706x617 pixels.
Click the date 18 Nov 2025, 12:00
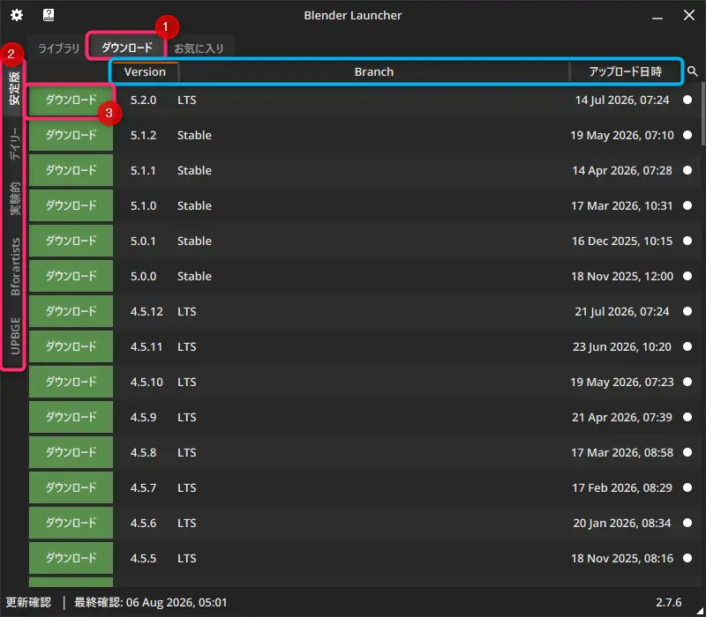click(622, 276)
